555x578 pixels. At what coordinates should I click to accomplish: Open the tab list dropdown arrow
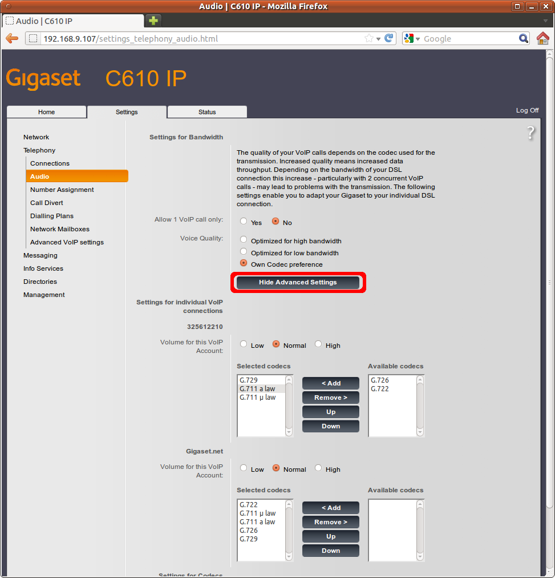click(x=545, y=21)
